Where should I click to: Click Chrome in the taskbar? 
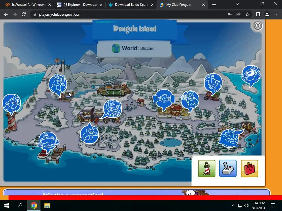coord(34,206)
